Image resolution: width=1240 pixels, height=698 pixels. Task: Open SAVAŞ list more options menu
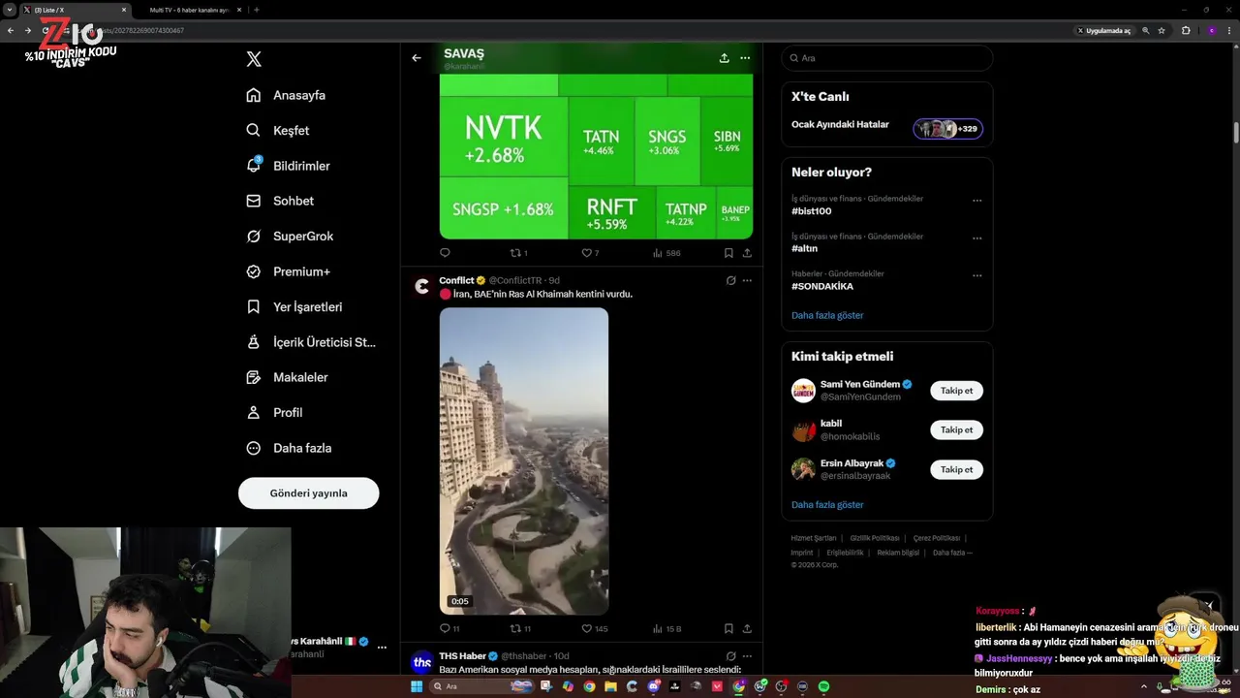click(745, 58)
